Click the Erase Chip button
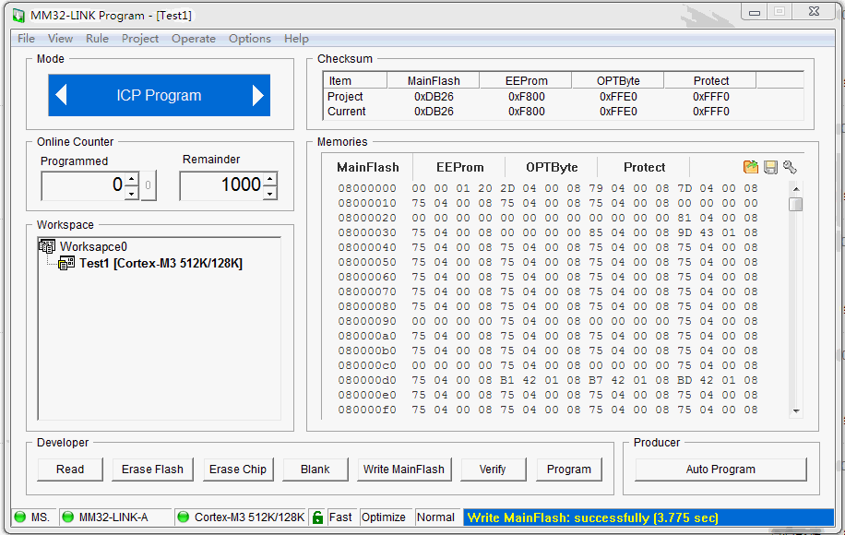The width and height of the screenshot is (845, 535). click(x=238, y=470)
